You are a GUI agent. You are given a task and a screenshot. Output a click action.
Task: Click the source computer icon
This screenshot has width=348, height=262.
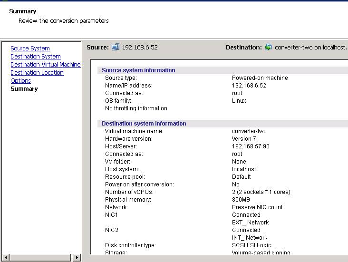pyautogui.click(x=116, y=47)
